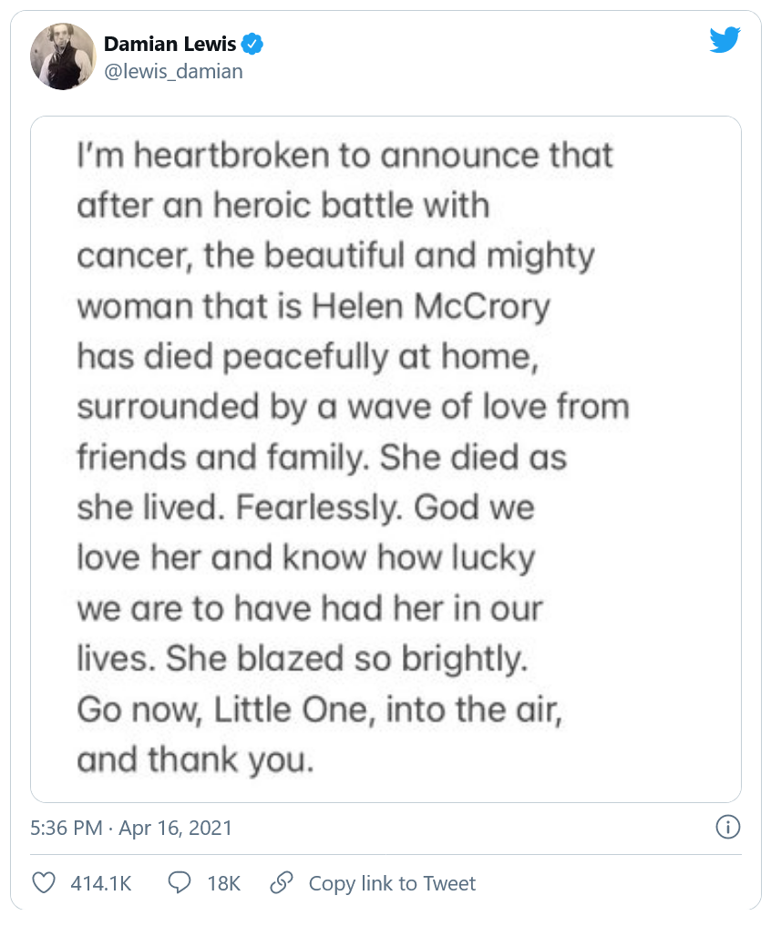Like the tweet with the heart icon
This screenshot has width=771, height=926.
43,882
